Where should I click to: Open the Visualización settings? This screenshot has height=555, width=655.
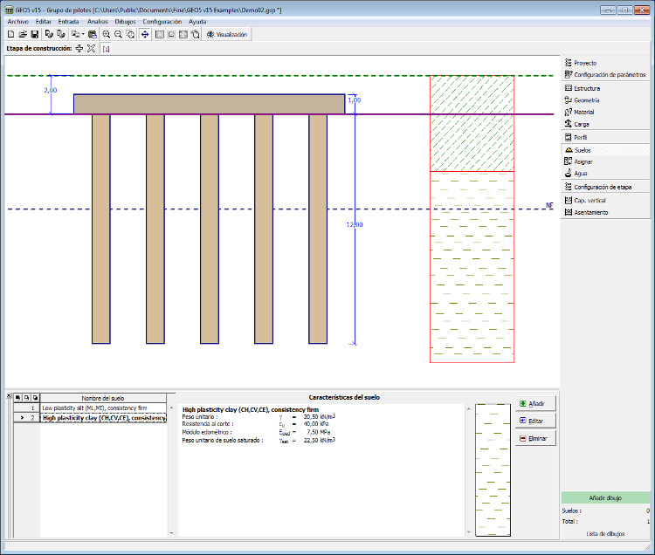[227, 34]
